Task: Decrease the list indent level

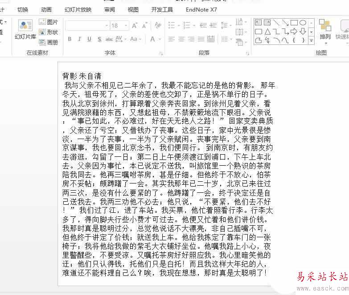Action: 203,25
